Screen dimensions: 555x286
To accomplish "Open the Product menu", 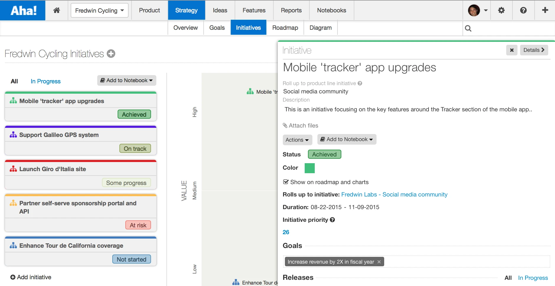I will pyautogui.click(x=150, y=10).
